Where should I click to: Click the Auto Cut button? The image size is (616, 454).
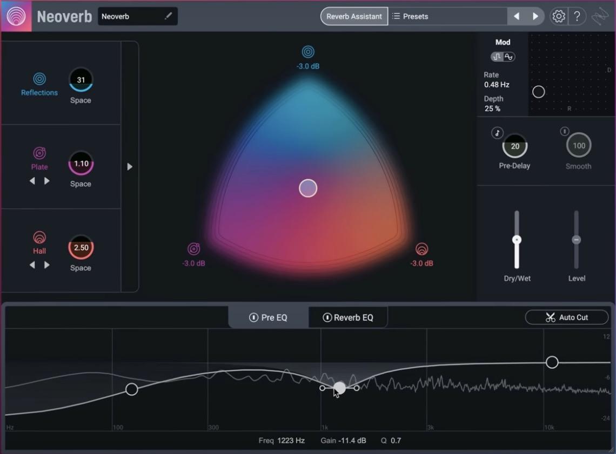pyautogui.click(x=566, y=317)
